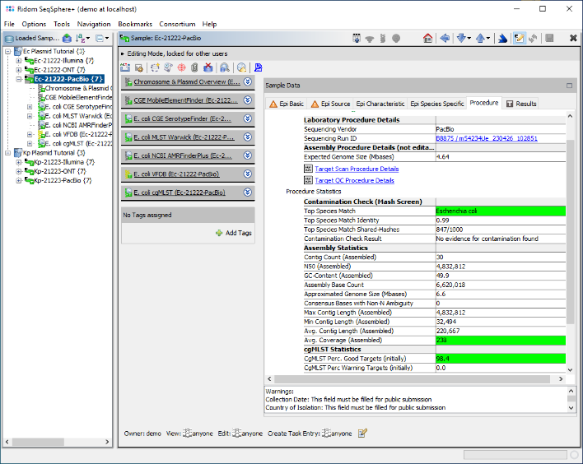Open Target Scan Procedure Details link

point(357,169)
